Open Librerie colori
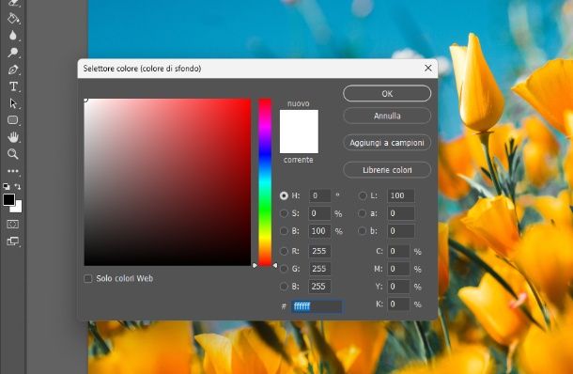The height and width of the screenshot is (374, 573). [x=387, y=170]
